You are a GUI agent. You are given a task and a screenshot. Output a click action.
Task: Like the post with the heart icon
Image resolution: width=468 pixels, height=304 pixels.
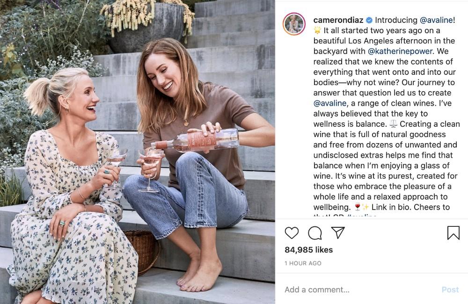pyautogui.click(x=292, y=233)
